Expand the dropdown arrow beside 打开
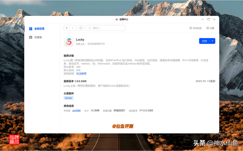This screenshot has height=151, width=243. (x=213, y=41)
